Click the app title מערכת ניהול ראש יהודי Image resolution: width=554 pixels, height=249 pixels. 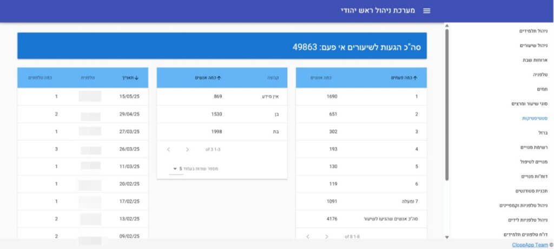(378, 11)
